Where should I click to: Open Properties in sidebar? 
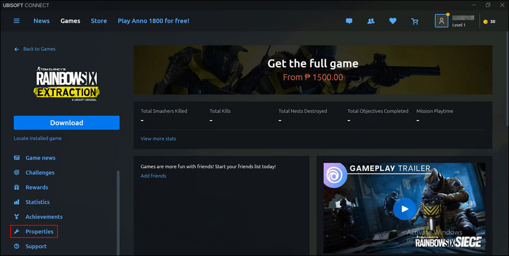pos(39,231)
